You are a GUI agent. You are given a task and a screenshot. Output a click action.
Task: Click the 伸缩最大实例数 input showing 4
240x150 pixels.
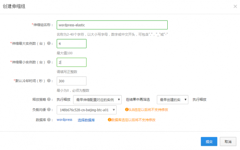(x=71, y=44)
